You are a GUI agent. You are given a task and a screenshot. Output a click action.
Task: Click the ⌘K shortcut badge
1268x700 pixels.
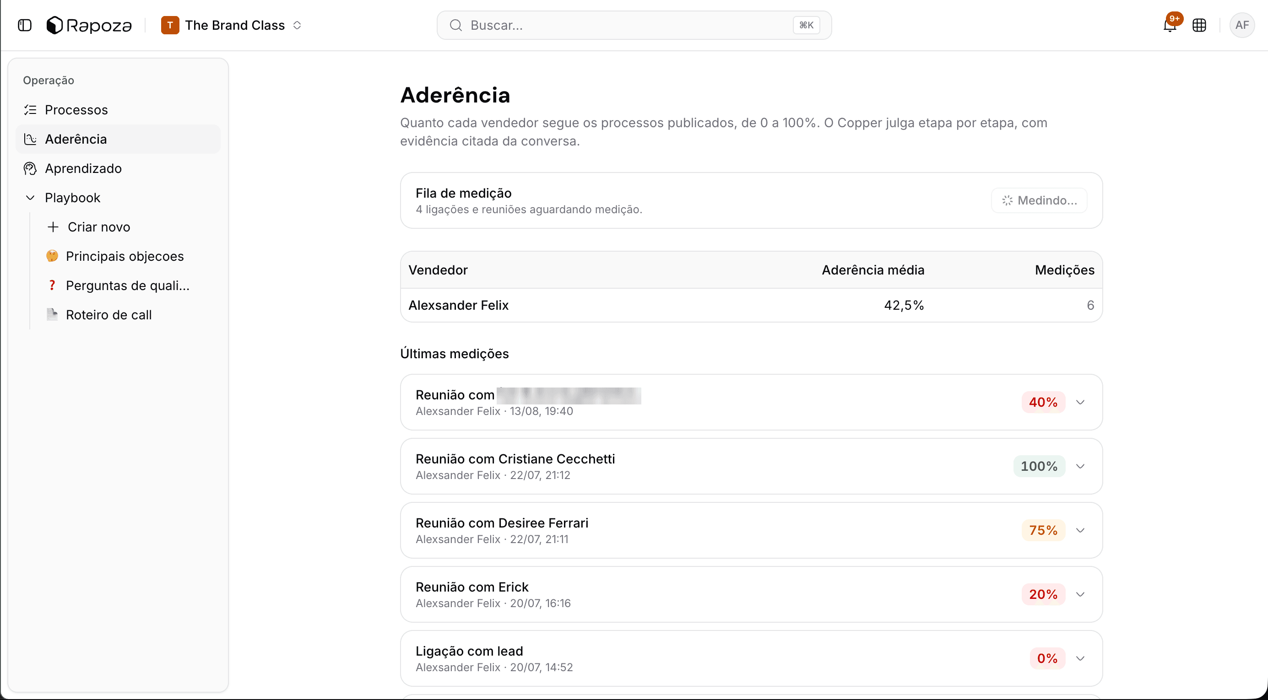point(806,25)
